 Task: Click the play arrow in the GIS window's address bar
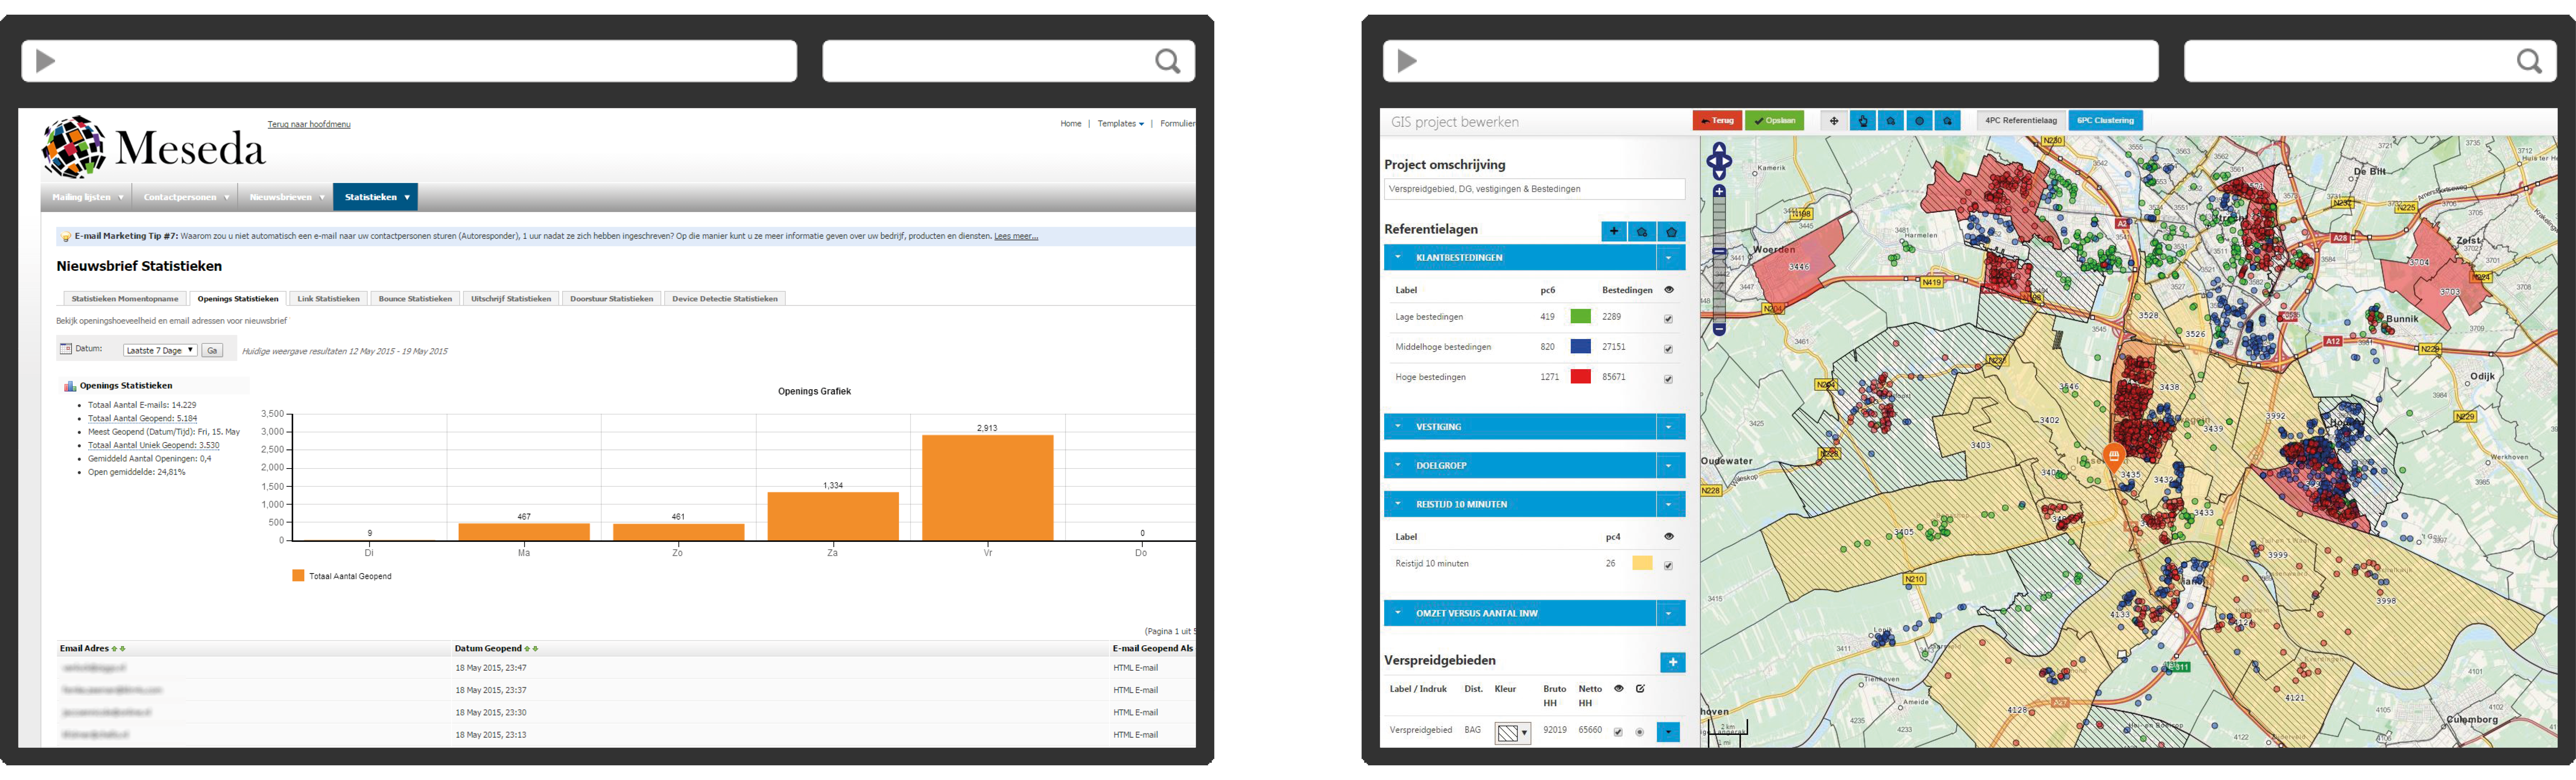[1407, 61]
